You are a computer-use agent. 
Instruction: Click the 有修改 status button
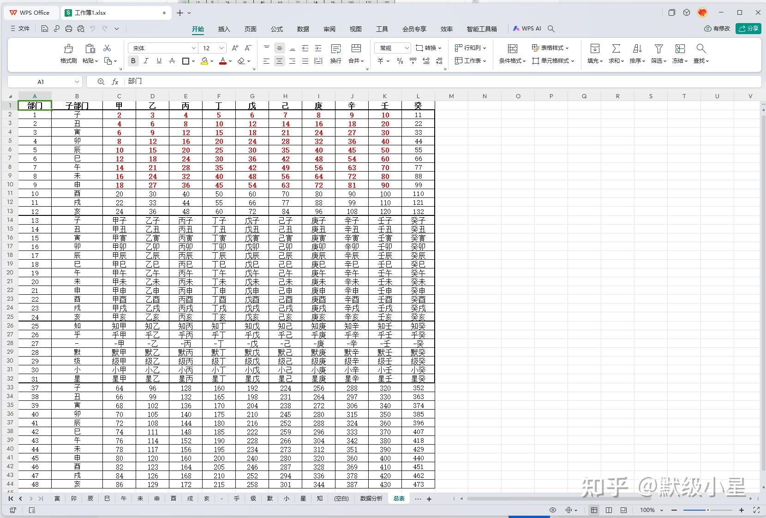click(717, 29)
